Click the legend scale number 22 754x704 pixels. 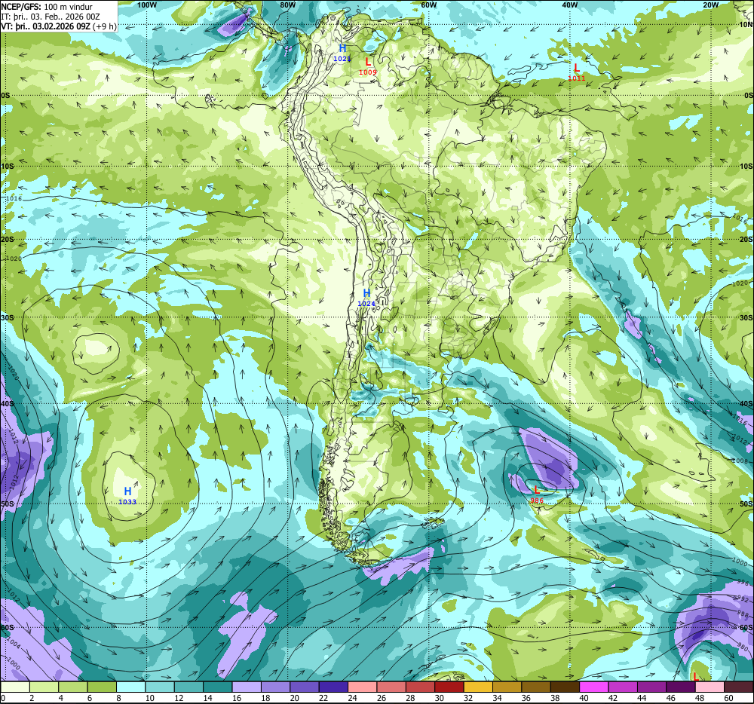(x=323, y=698)
